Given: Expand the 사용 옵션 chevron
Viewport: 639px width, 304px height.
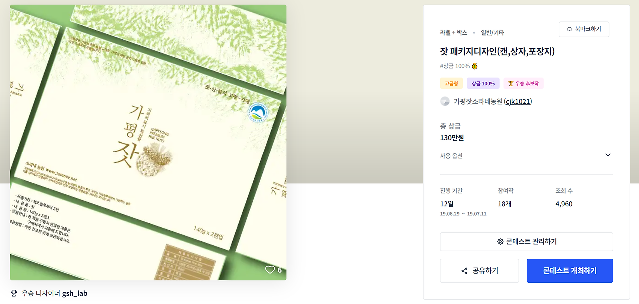Looking at the screenshot, I should [x=608, y=155].
